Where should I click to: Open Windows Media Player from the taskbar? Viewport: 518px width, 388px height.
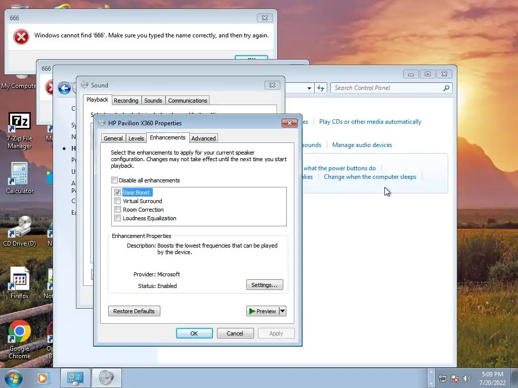(x=42, y=378)
